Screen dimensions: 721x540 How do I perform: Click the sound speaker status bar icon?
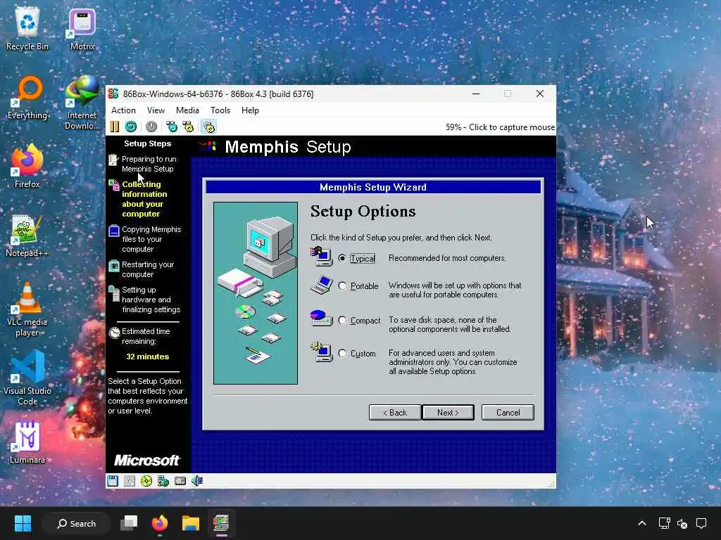point(197,481)
